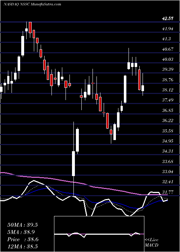This screenshot has width=180, height=252.
Task: Click the 12MA : 38.5 indicator text
Action: point(22,247)
